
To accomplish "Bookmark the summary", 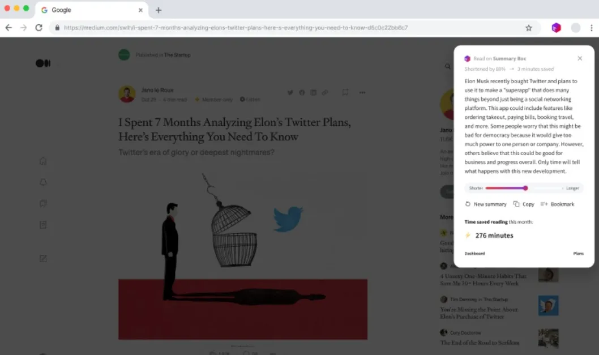I will point(557,204).
